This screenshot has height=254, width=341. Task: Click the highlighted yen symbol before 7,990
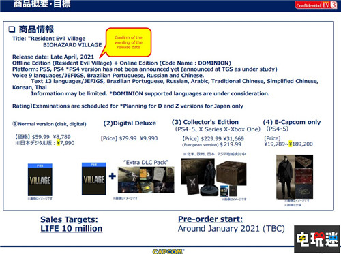(x=59, y=143)
